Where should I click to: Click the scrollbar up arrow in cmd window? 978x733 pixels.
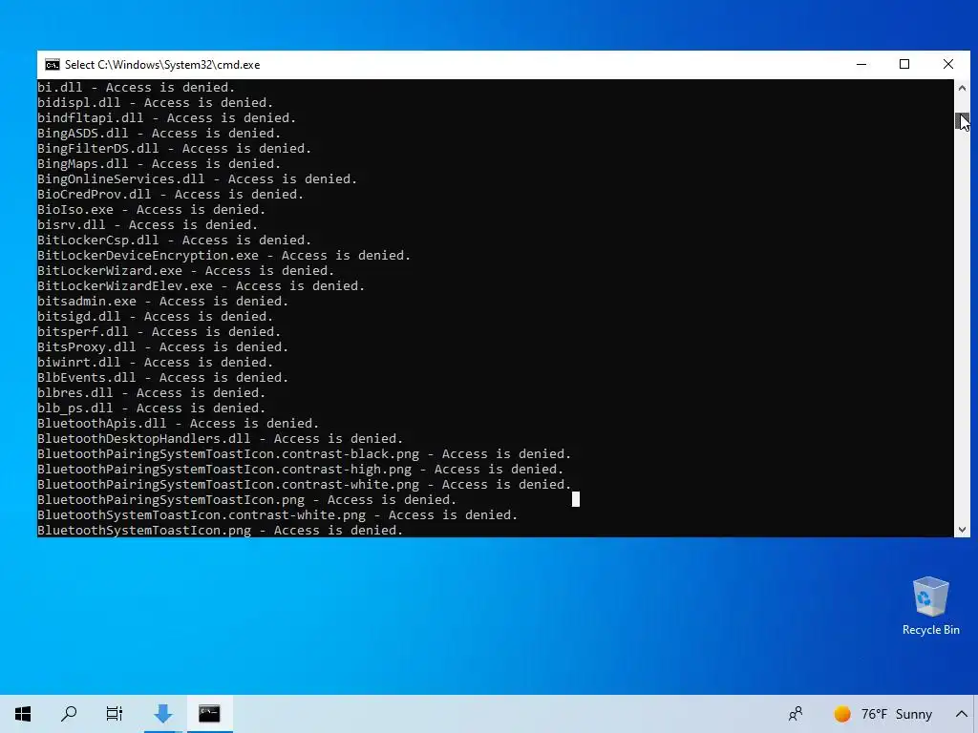tap(962, 88)
